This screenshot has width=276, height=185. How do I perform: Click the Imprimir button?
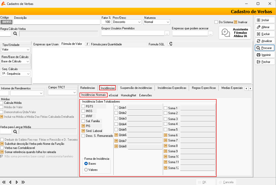click(x=265, y=55)
